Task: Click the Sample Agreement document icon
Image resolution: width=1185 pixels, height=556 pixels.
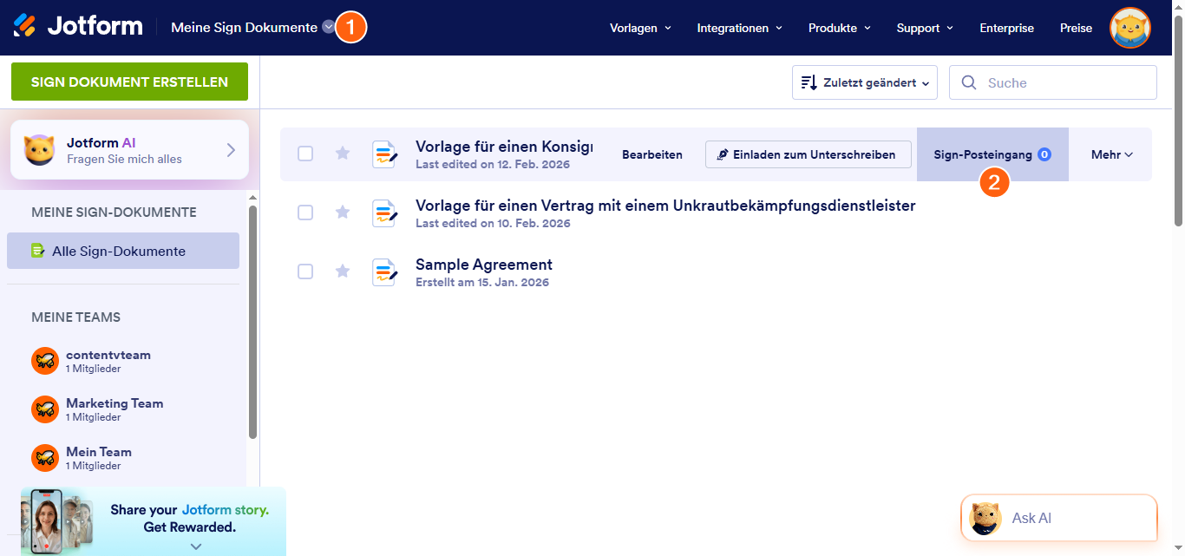Action: pos(384,271)
